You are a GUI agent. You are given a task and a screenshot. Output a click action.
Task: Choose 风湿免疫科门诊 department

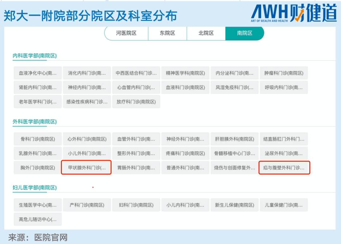(234, 88)
